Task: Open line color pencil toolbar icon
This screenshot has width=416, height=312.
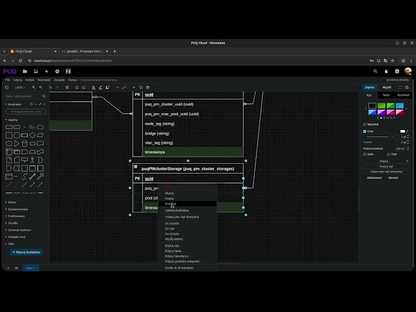Action: click(101, 87)
